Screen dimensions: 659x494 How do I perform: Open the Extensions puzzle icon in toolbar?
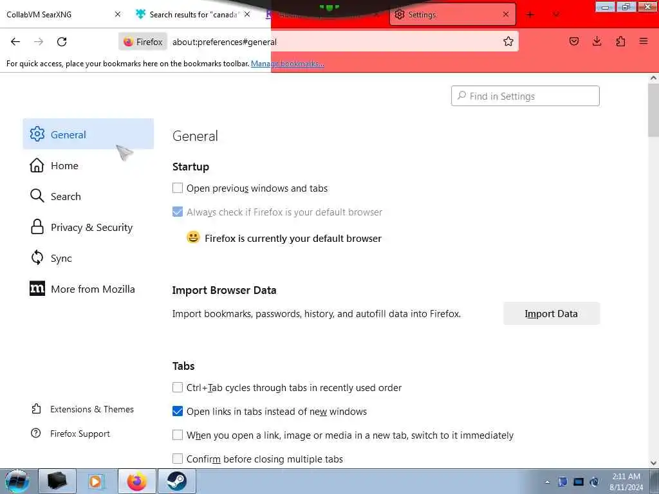pyautogui.click(x=620, y=41)
